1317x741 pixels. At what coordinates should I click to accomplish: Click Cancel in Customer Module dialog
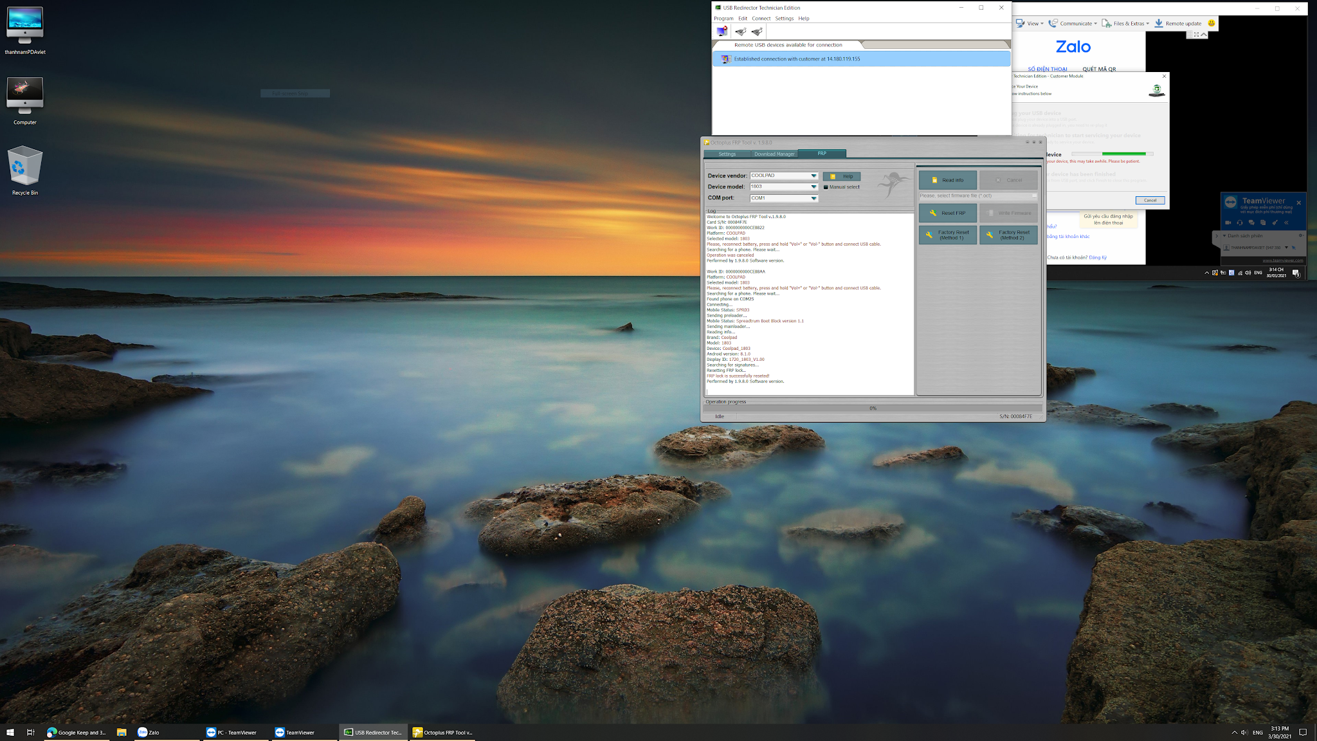tap(1150, 200)
